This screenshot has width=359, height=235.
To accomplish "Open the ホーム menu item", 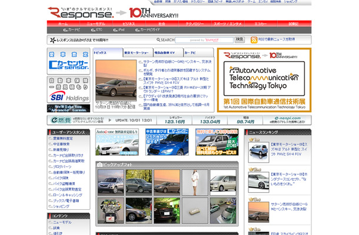I will point(63,23).
